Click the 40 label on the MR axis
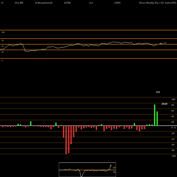Image resolution: width=177 pixels, height=177 pixels. (173, 116)
